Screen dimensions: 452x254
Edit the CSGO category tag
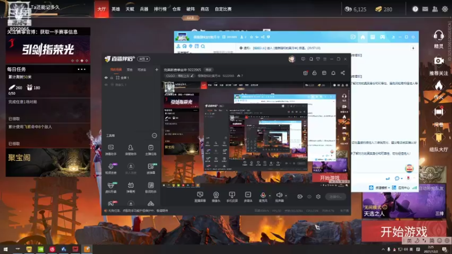click(x=179, y=76)
